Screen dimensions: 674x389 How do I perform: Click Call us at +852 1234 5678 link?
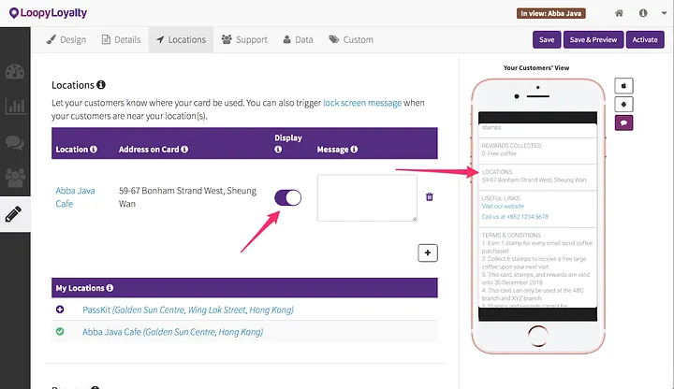(515, 216)
